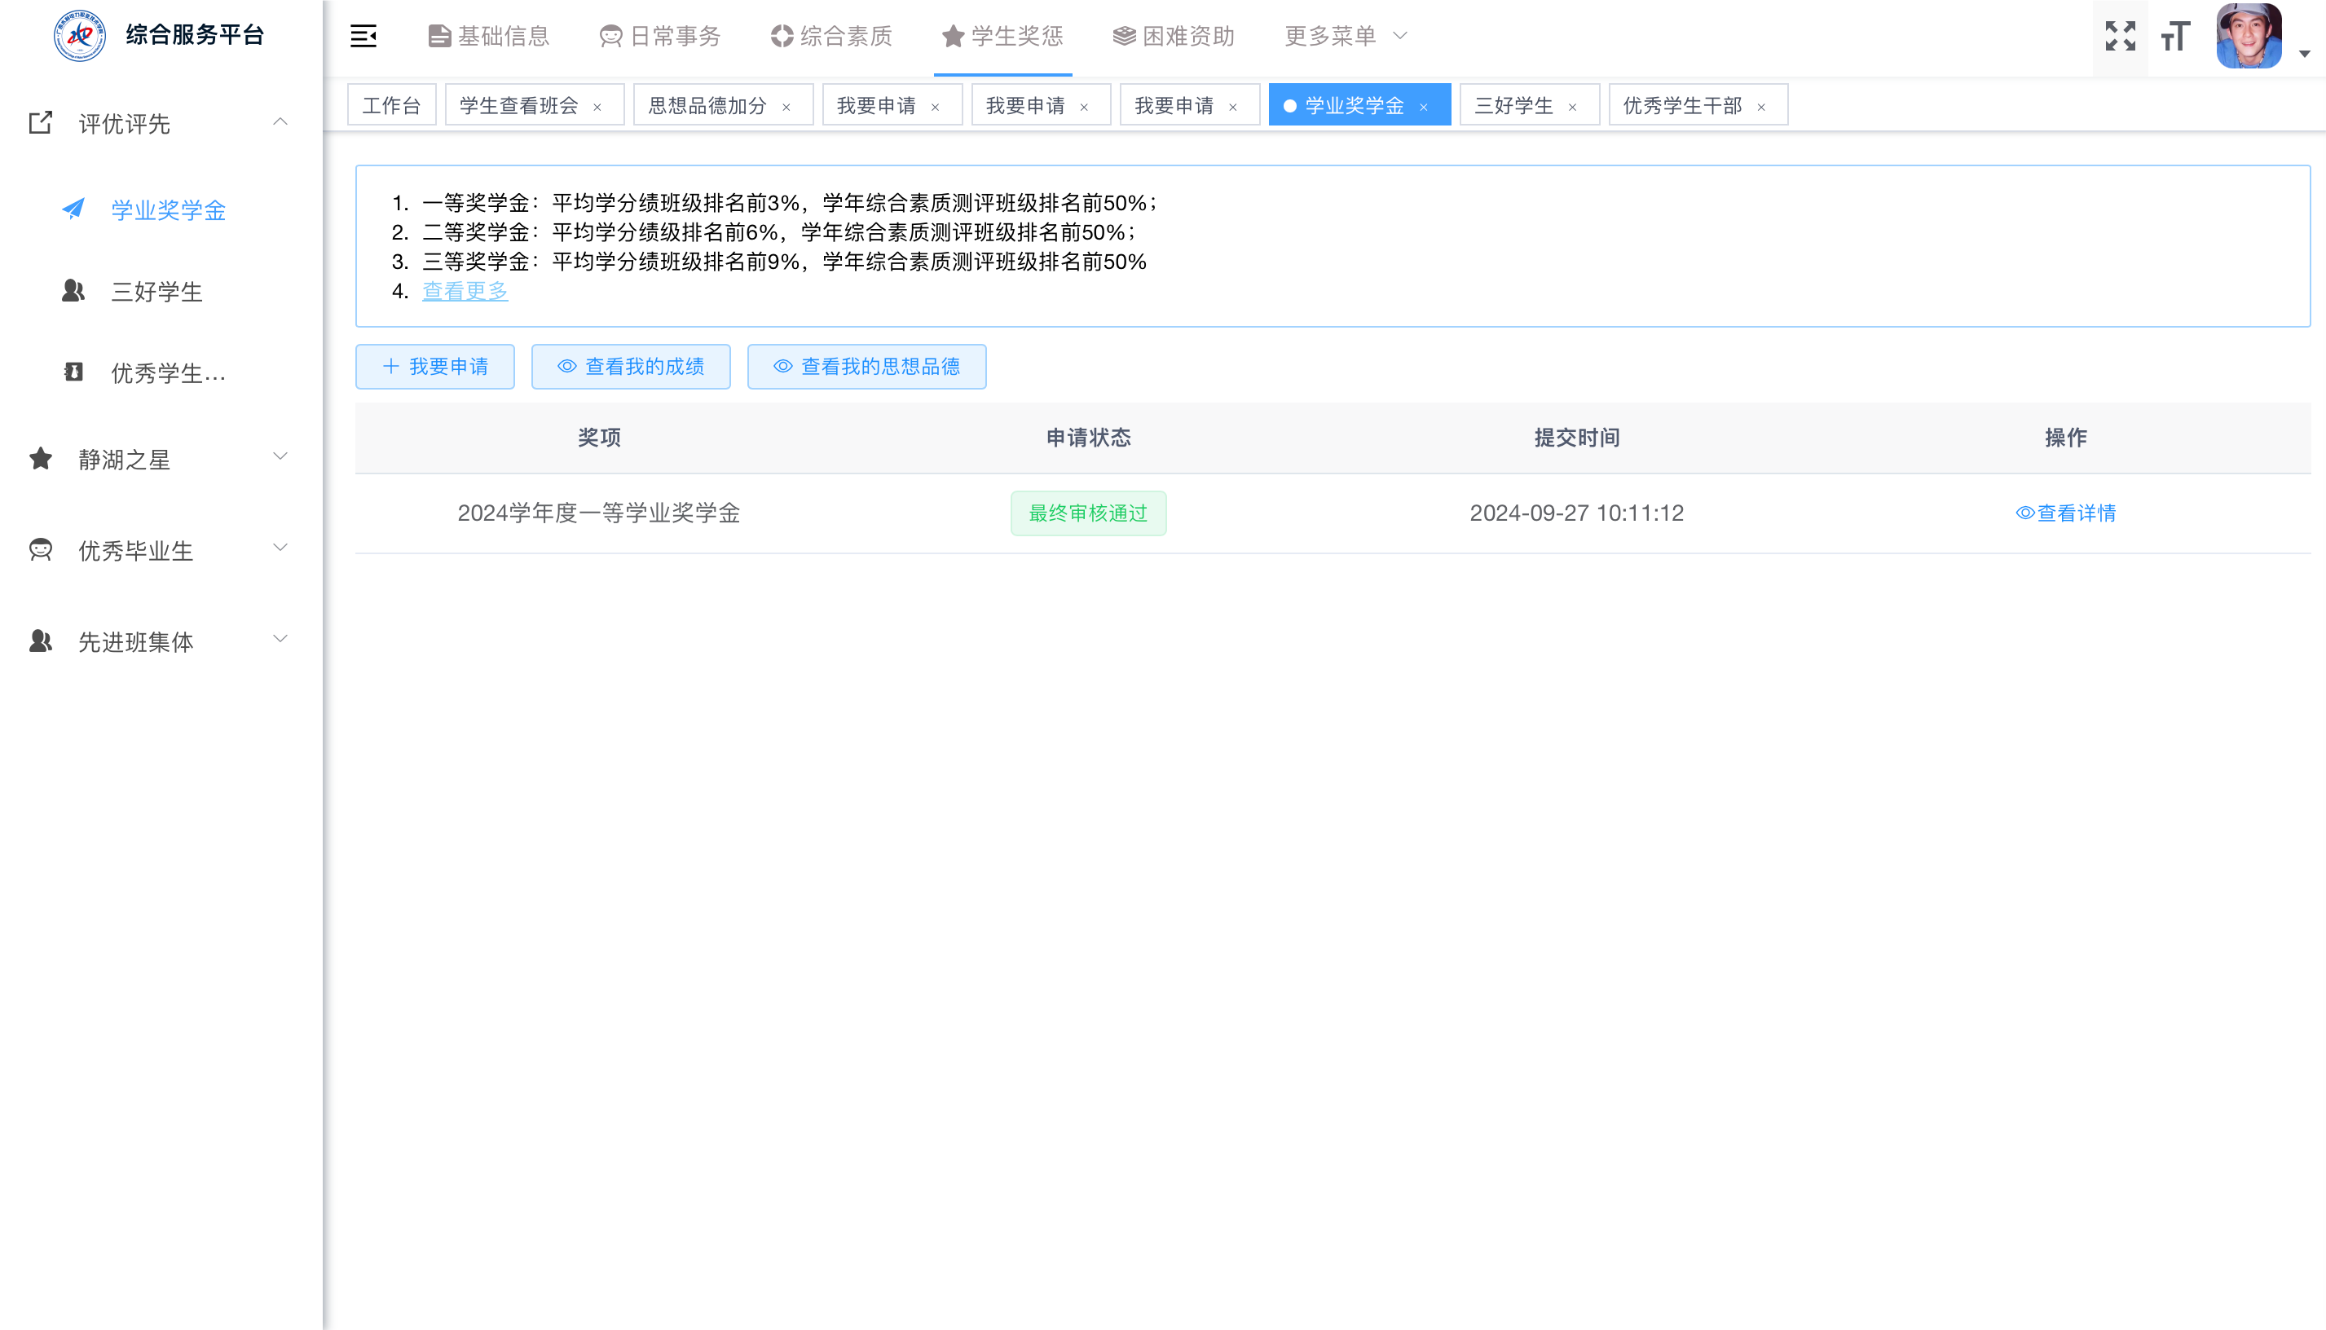Click the people icon beside 先进班集体
The image size is (2326, 1330).
point(40,641)
